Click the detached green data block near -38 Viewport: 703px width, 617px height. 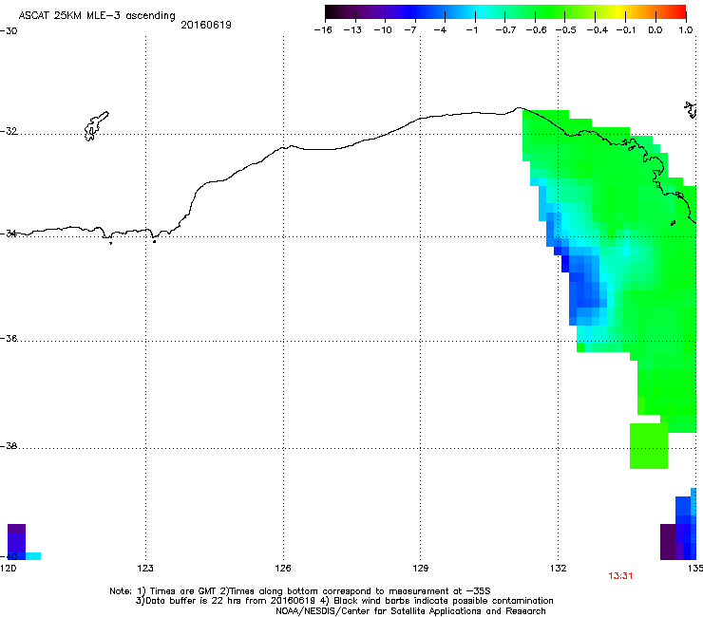pos(649,446)
